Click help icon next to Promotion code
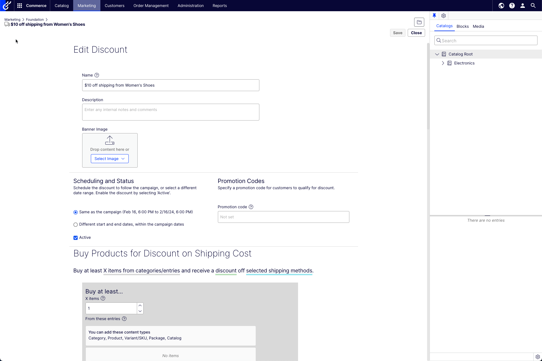 251,207
